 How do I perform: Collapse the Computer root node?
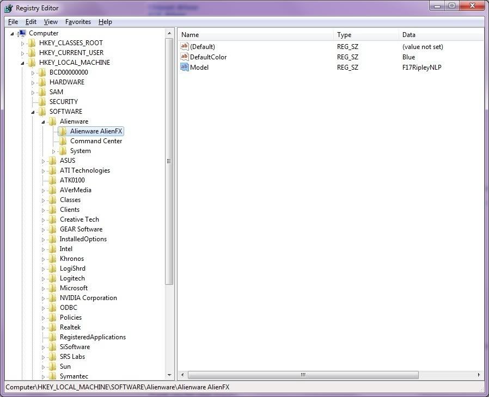[x=12, y=34]
